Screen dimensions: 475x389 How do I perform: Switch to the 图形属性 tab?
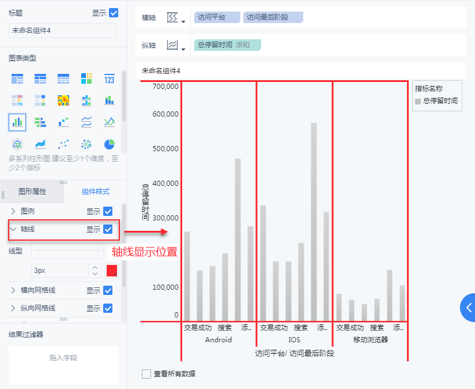32,192
